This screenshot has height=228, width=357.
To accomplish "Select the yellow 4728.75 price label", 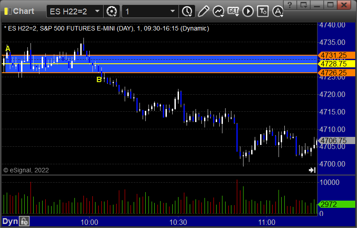I will 336,64.
